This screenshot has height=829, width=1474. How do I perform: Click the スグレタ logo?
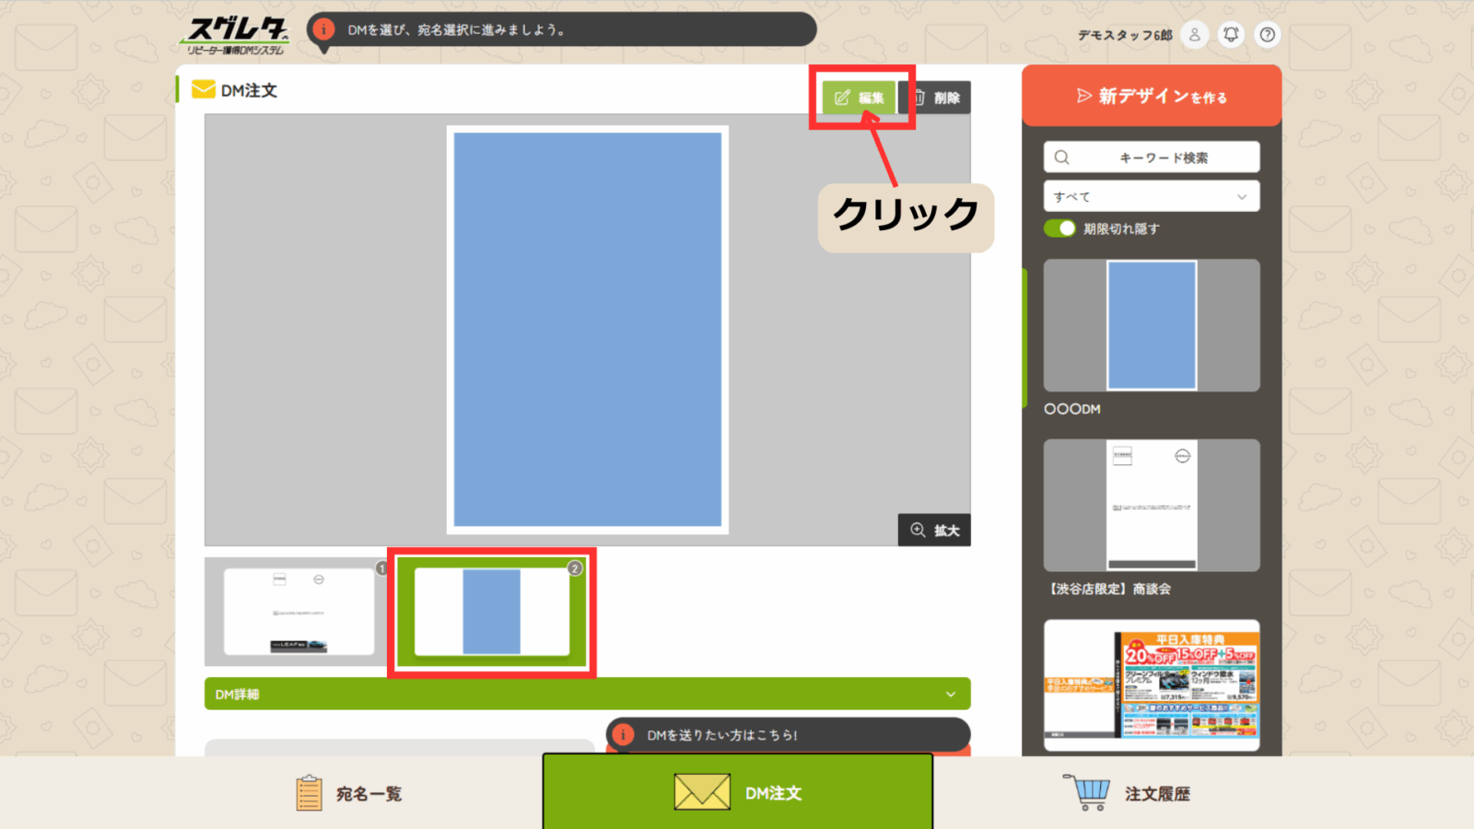pyautogui.click(x=236, y=36)
